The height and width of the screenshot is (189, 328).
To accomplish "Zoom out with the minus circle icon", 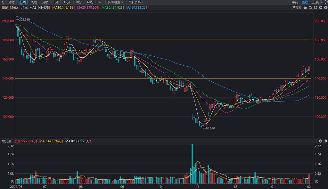I will (x=320, y=8).
